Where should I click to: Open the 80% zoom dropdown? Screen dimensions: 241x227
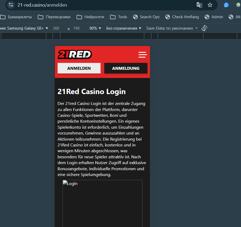click(x=95, y=28)
